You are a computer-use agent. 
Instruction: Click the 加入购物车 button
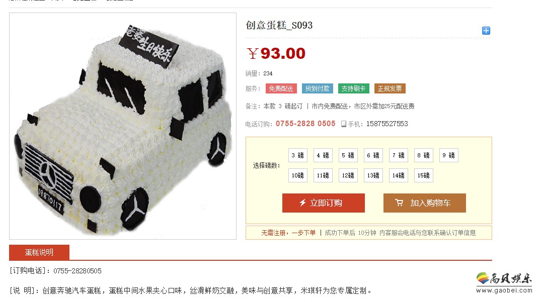[425, 203]
